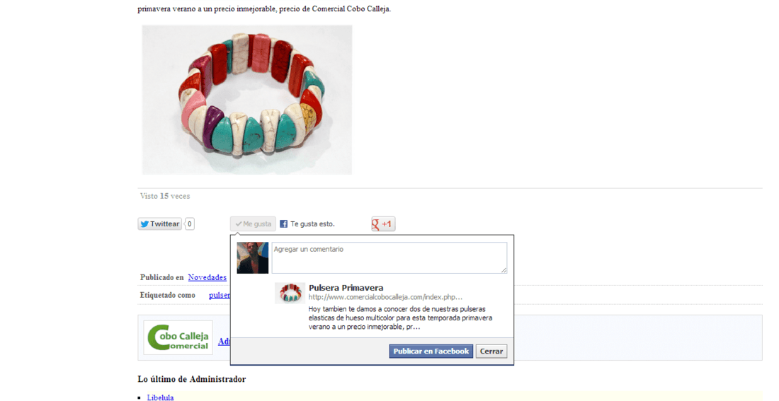The height and width of the screenshot is (401, 779).
Task: Click the small bracelet thumbnail in popup
Action: (x=290, y=294)
